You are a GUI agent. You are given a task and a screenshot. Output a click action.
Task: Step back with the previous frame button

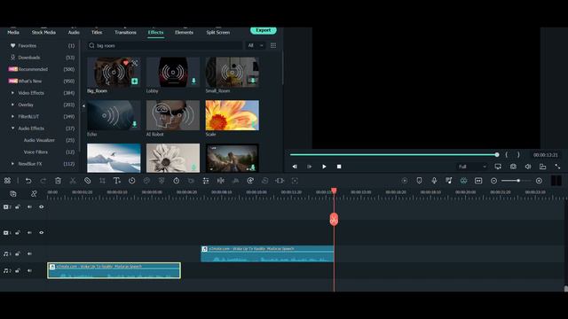point(295,167)
